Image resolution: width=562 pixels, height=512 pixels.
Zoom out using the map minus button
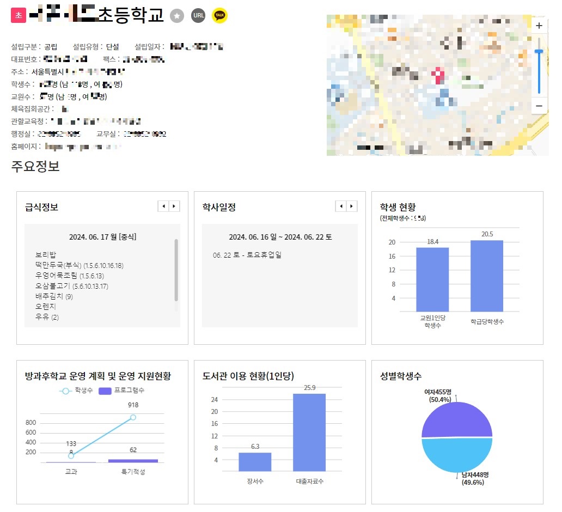tap(539, 105)
